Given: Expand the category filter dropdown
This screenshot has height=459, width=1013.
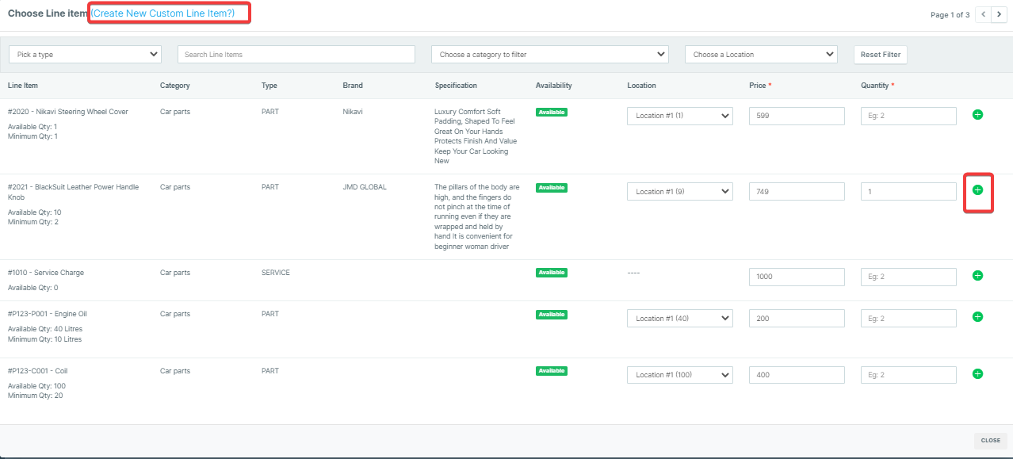Looking at the screenshot, I should point(549,55).
